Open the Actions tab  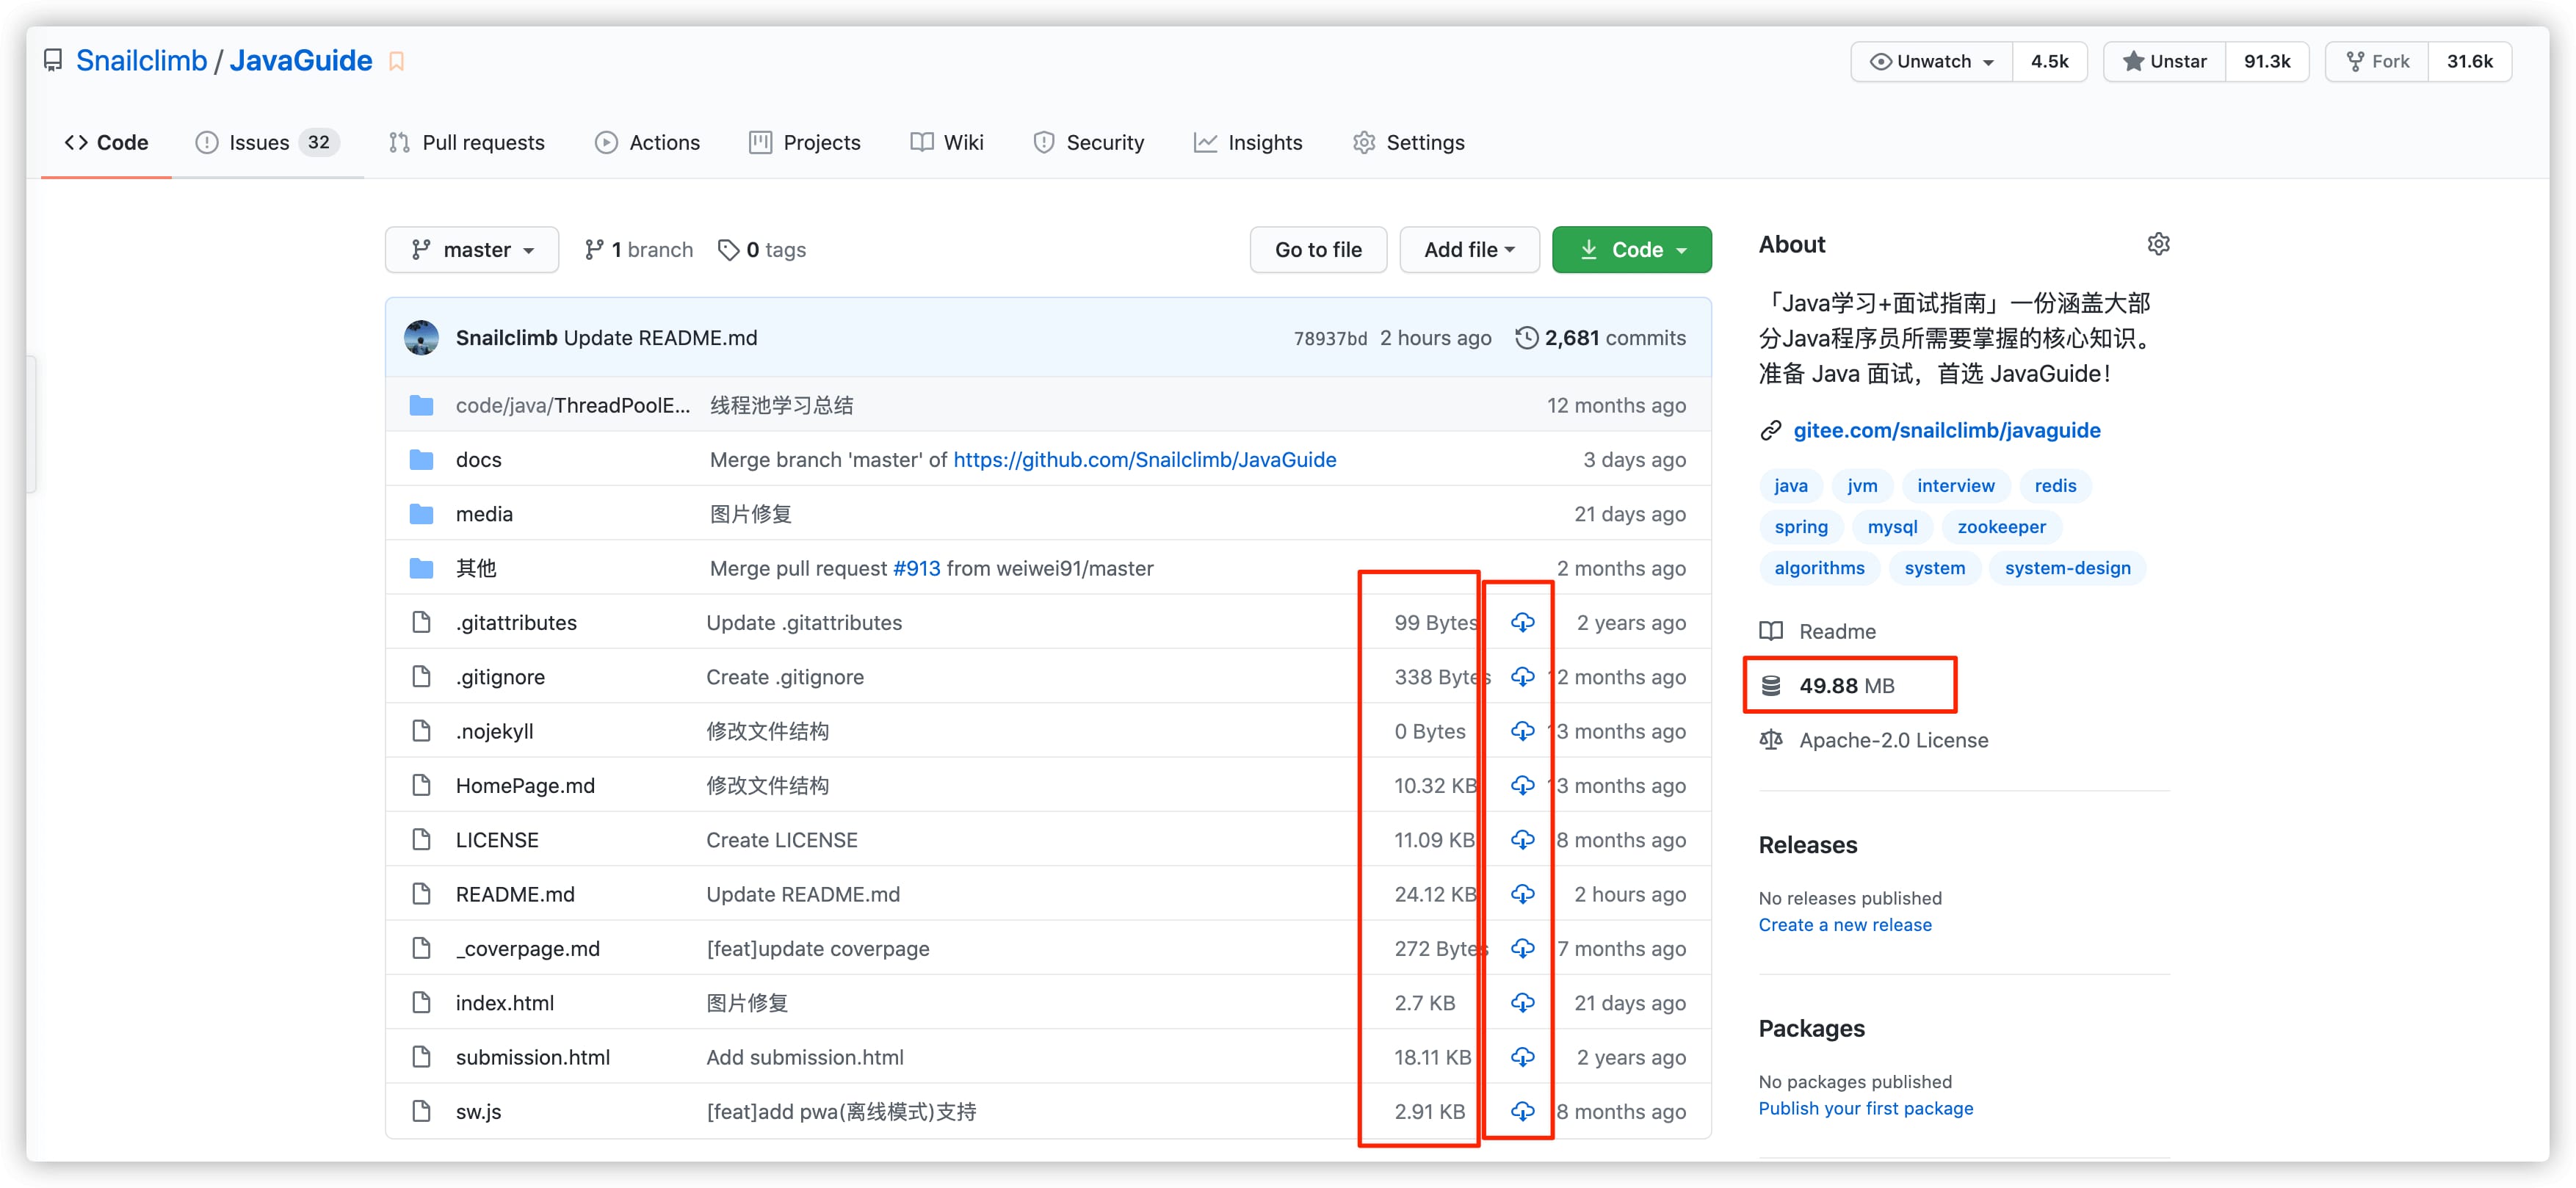click(x=647, y=142)
